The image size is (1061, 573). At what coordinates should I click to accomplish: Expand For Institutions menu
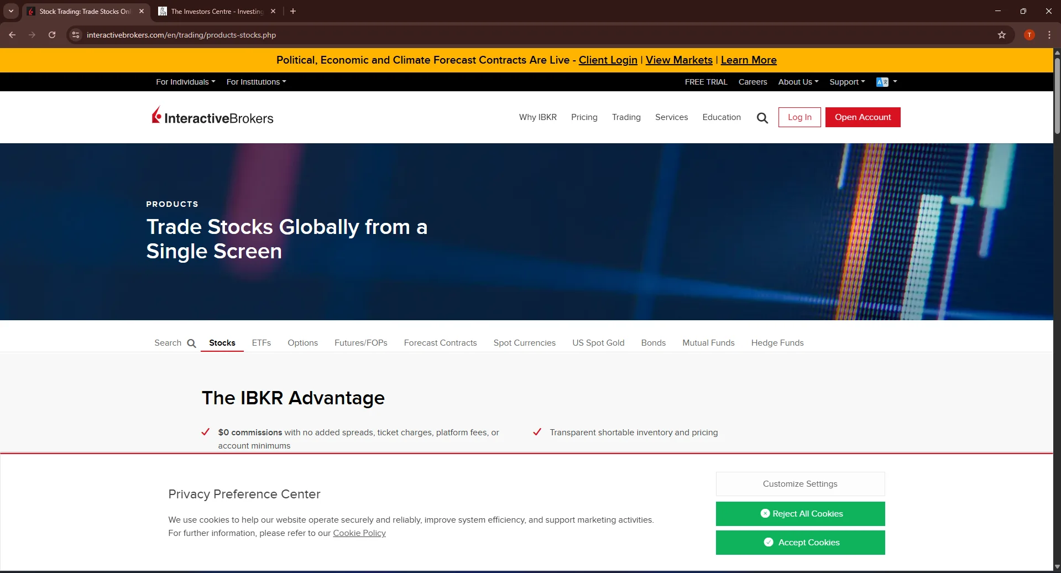click(257, 82)
